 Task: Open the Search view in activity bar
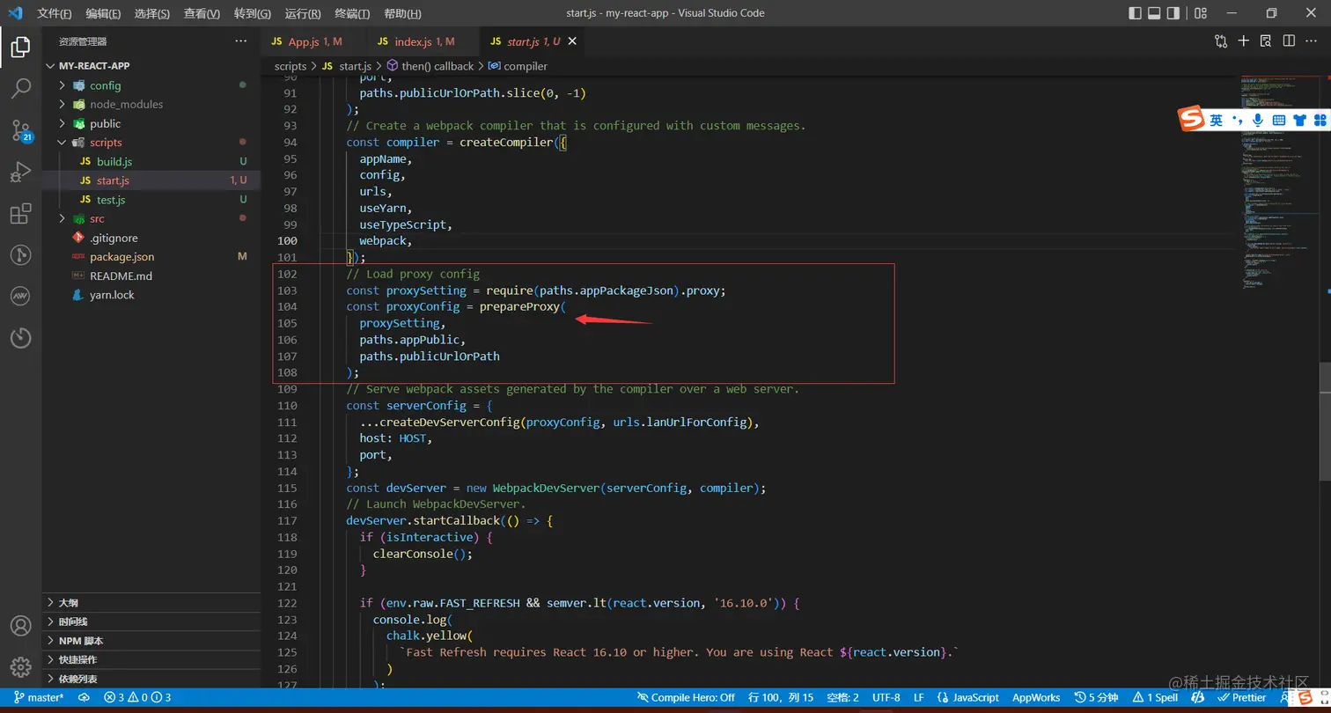pos(20,88)
